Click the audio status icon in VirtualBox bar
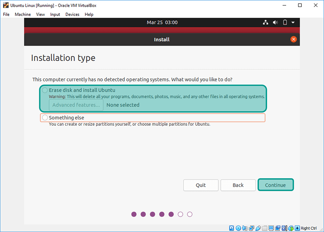The width and height of the screenshot is (324, 232). click(245, 228)
